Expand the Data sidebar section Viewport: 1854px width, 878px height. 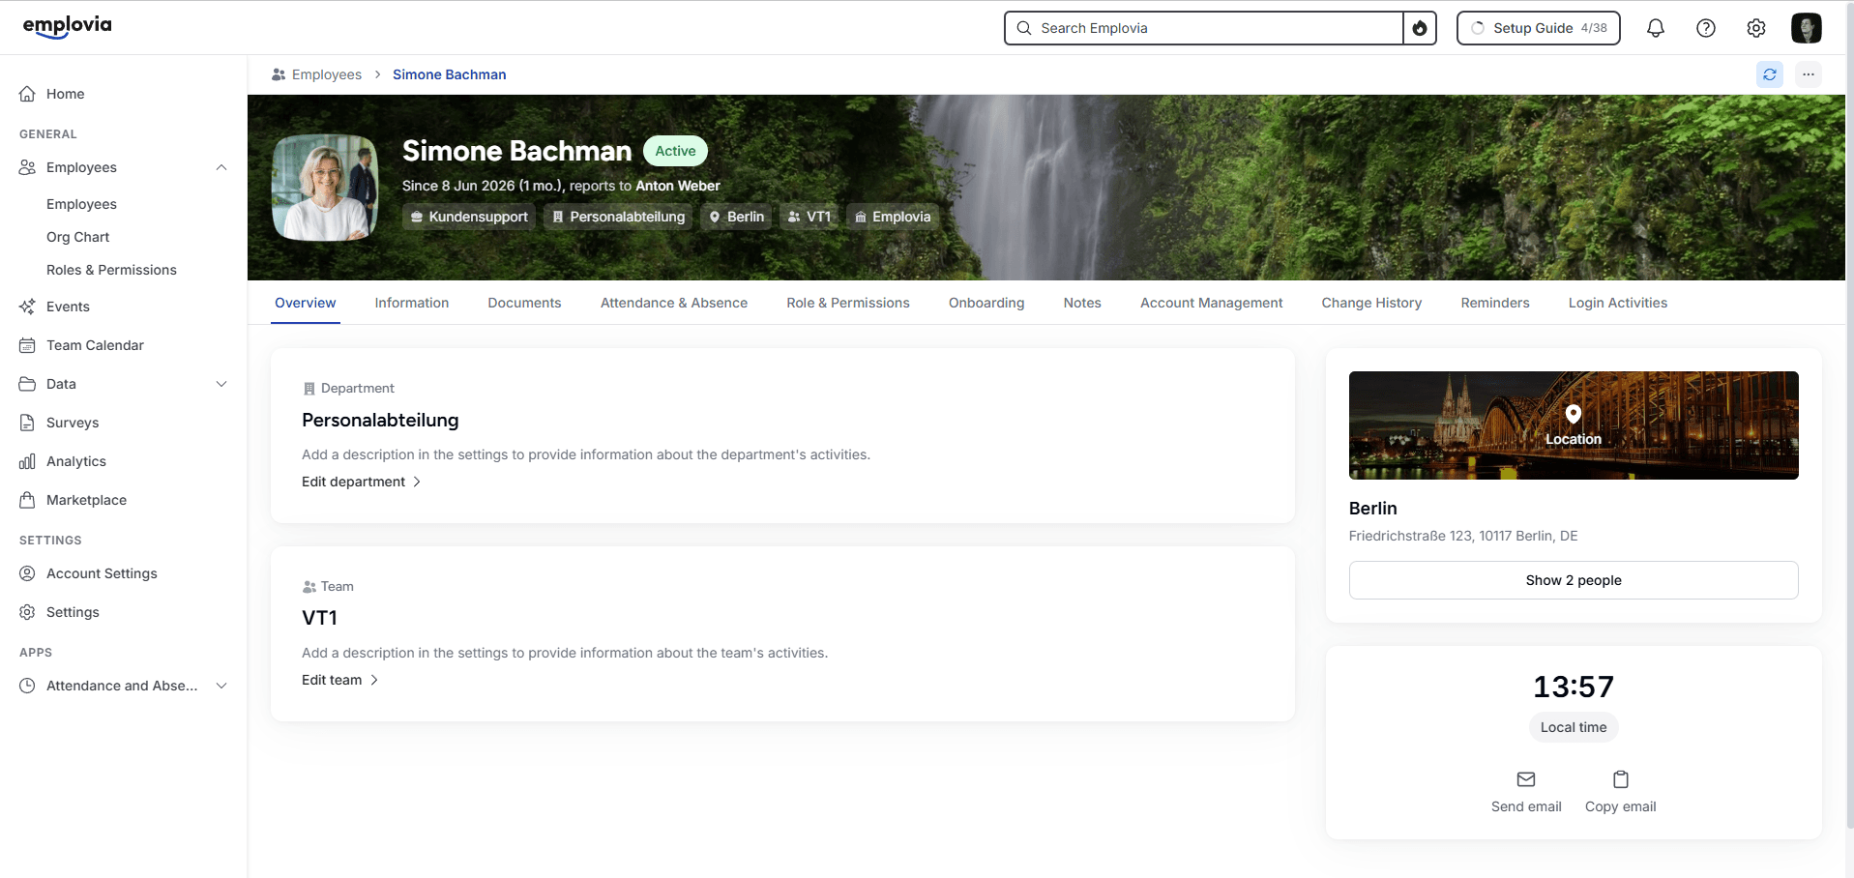point(221,384)
